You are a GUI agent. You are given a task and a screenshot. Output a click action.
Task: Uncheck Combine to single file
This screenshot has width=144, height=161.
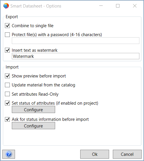pos(8,26)
